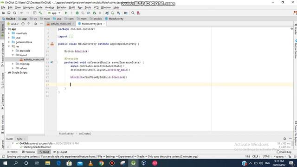
Task: Click the Save All toolbar icon
Action: 9,13
